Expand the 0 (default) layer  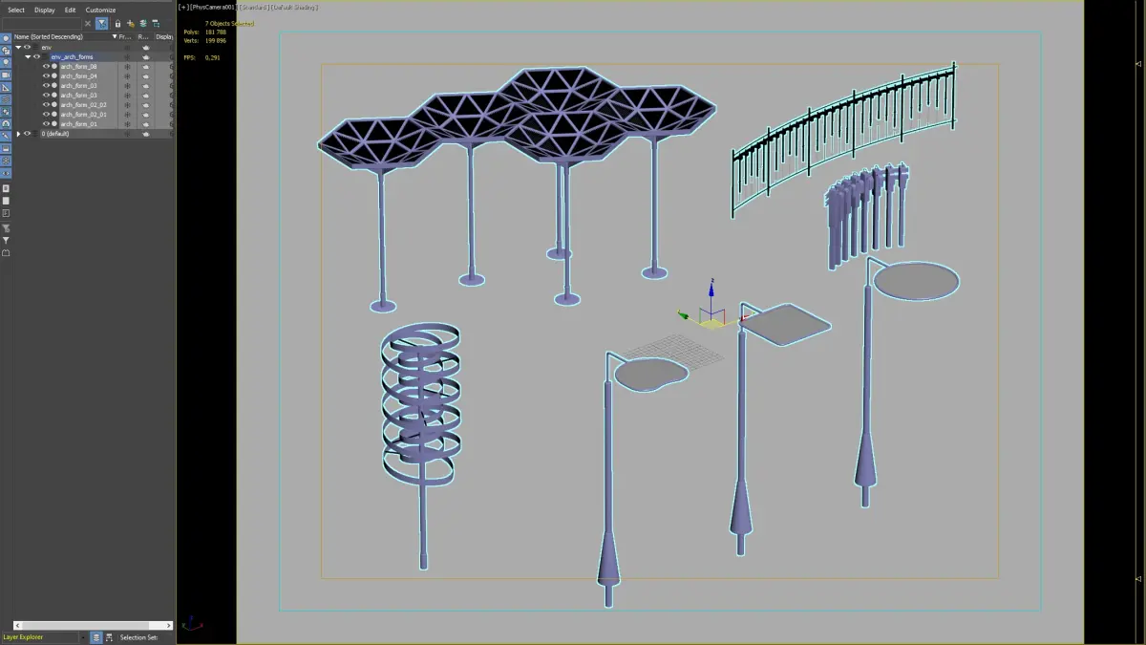point(18,134)
